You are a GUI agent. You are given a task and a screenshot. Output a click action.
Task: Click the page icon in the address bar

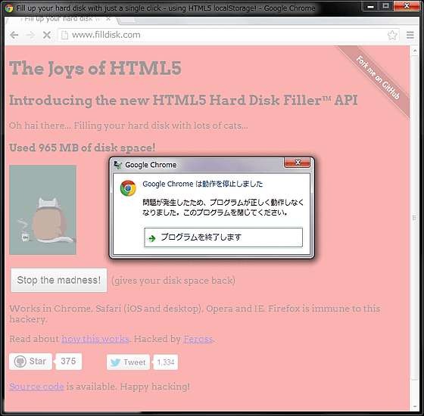pyautogui.click(x=64, y=35)
